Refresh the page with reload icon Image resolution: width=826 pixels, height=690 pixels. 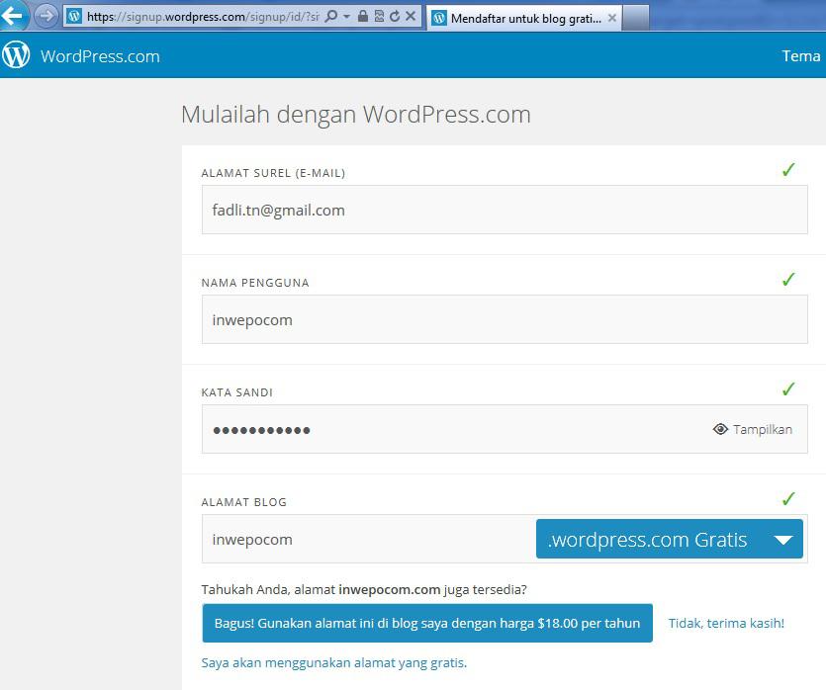(x=395, y=17)
